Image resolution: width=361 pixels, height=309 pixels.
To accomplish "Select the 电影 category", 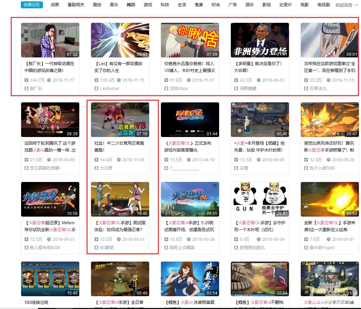I will pos(305,4).
